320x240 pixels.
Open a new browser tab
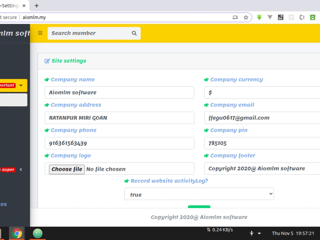(36, 6)
